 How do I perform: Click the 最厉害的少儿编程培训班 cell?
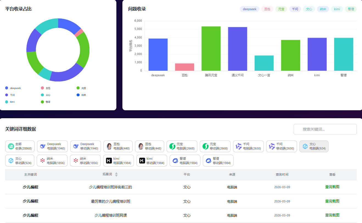point(111,201)
